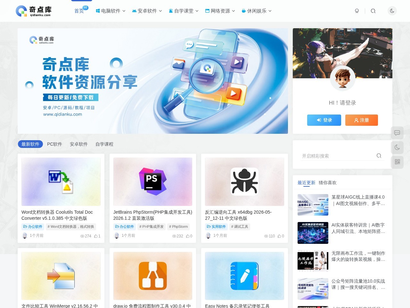
Task: Open the WinMerge file compare thumbnail
Action: click(61, 276)
